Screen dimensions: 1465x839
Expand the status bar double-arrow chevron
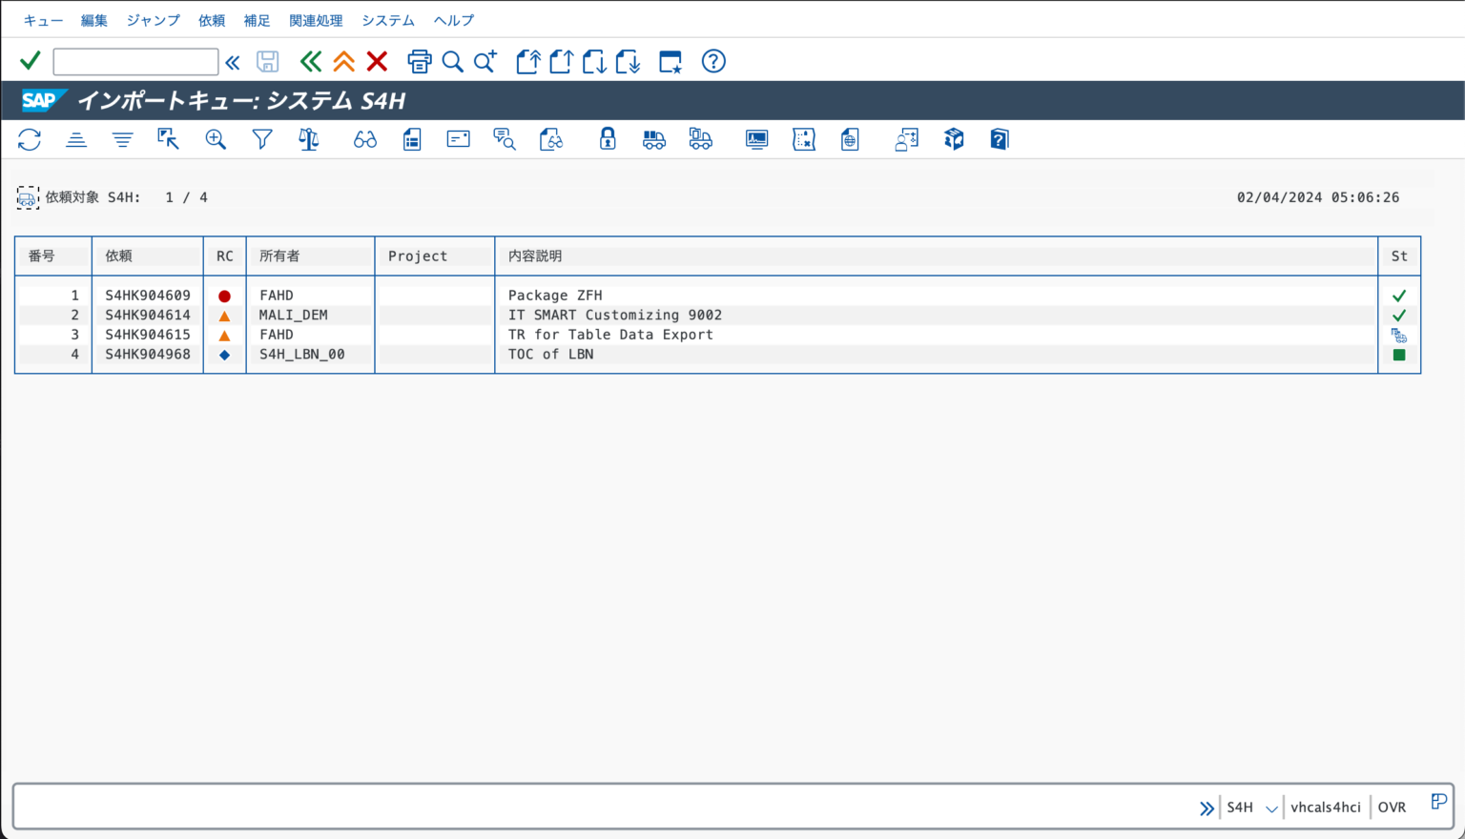click(1207, 807)
